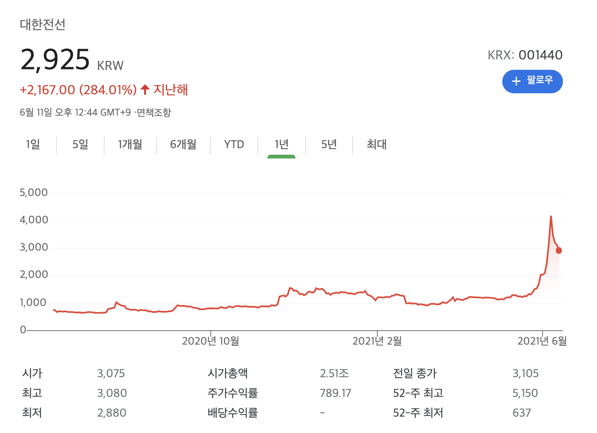Click the 6월 11일 오후 12:44 timestamp
Screen dimensions: 597x433
point(75,112)
